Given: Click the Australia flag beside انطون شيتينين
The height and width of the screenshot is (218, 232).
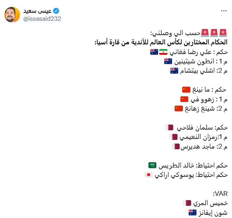Looking at the screenshot, I should pyautogui.click(x=168, y=61).
